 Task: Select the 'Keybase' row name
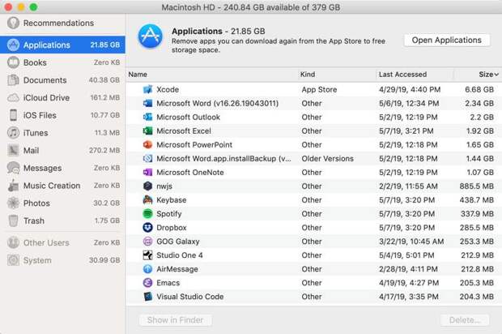pyautogui.click(x=172, y=200)
